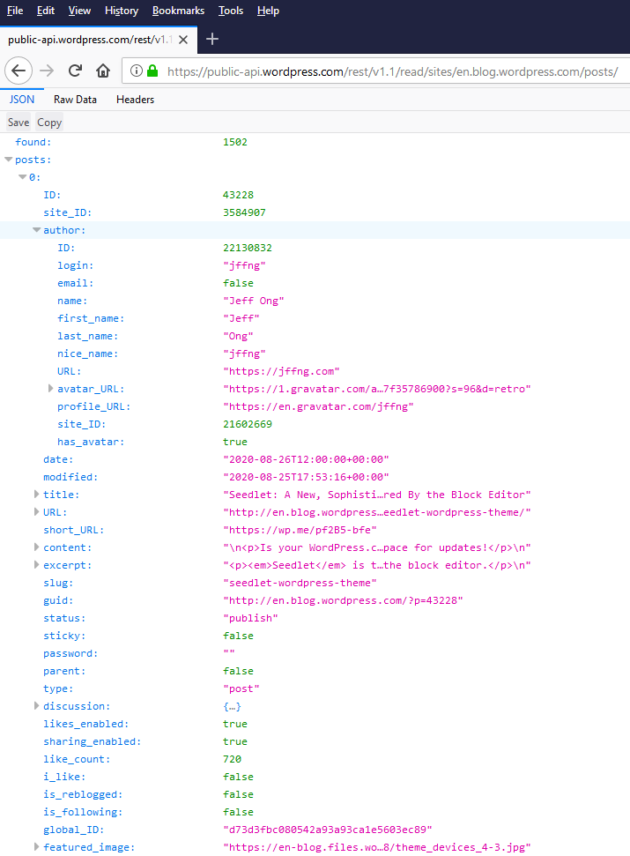
Task: Show site information icon in address bar
Action: coord(137,71)
